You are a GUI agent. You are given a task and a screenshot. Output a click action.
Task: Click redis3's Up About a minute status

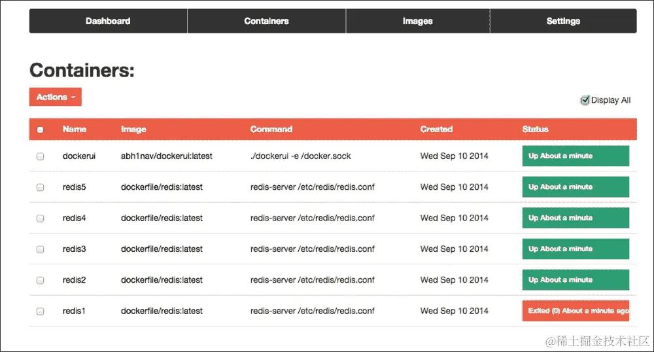pyautogui.click(x=576, y=249)
